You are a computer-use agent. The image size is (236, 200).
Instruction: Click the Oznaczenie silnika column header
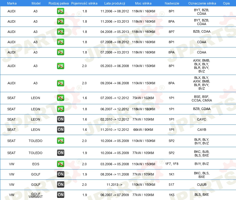(202, 3)
